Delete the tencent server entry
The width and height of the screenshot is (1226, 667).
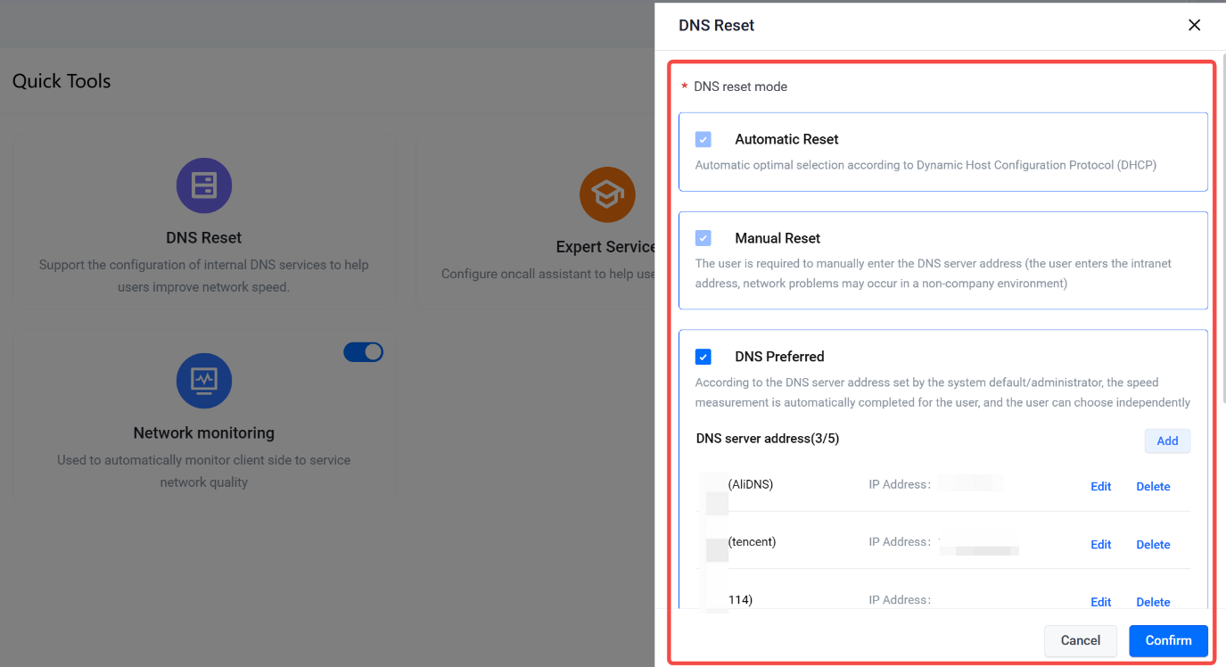[x=1153, y=545]
